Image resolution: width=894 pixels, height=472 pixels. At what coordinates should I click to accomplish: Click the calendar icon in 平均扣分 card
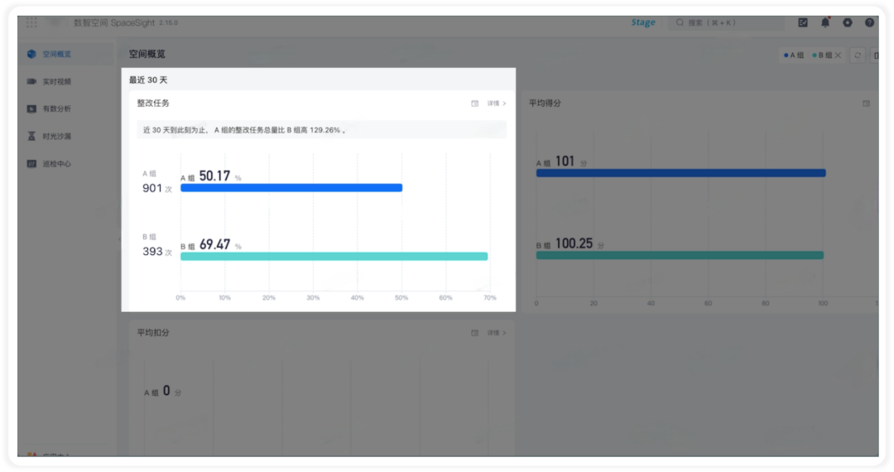[474, 333]
